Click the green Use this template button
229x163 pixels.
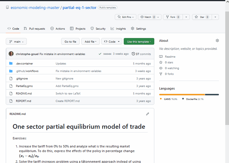(x=139, y=41)
